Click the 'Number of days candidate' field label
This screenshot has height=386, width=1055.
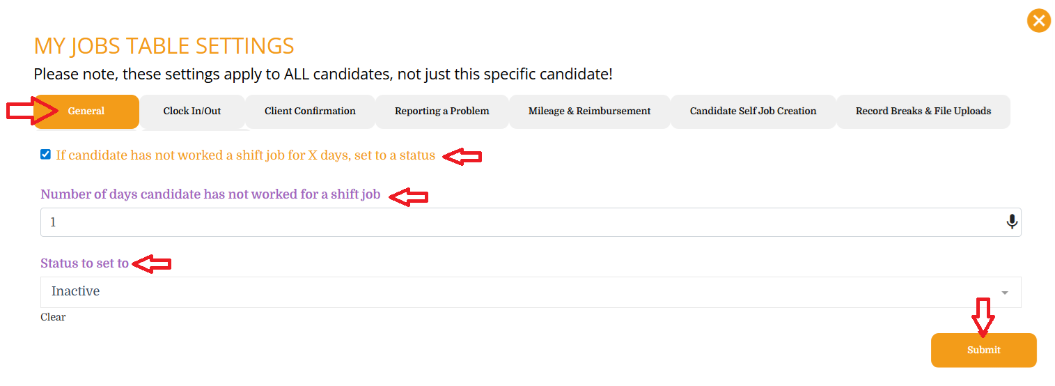click(210, 194)
